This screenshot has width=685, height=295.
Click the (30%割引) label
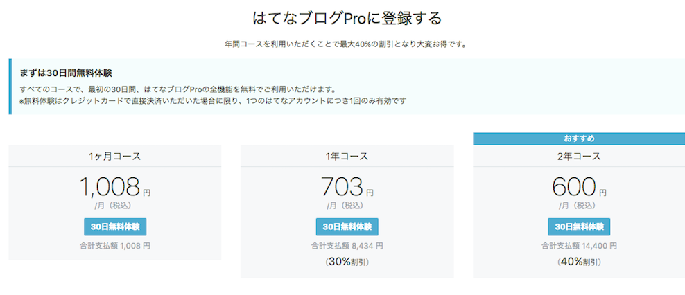tap(347, 262)
